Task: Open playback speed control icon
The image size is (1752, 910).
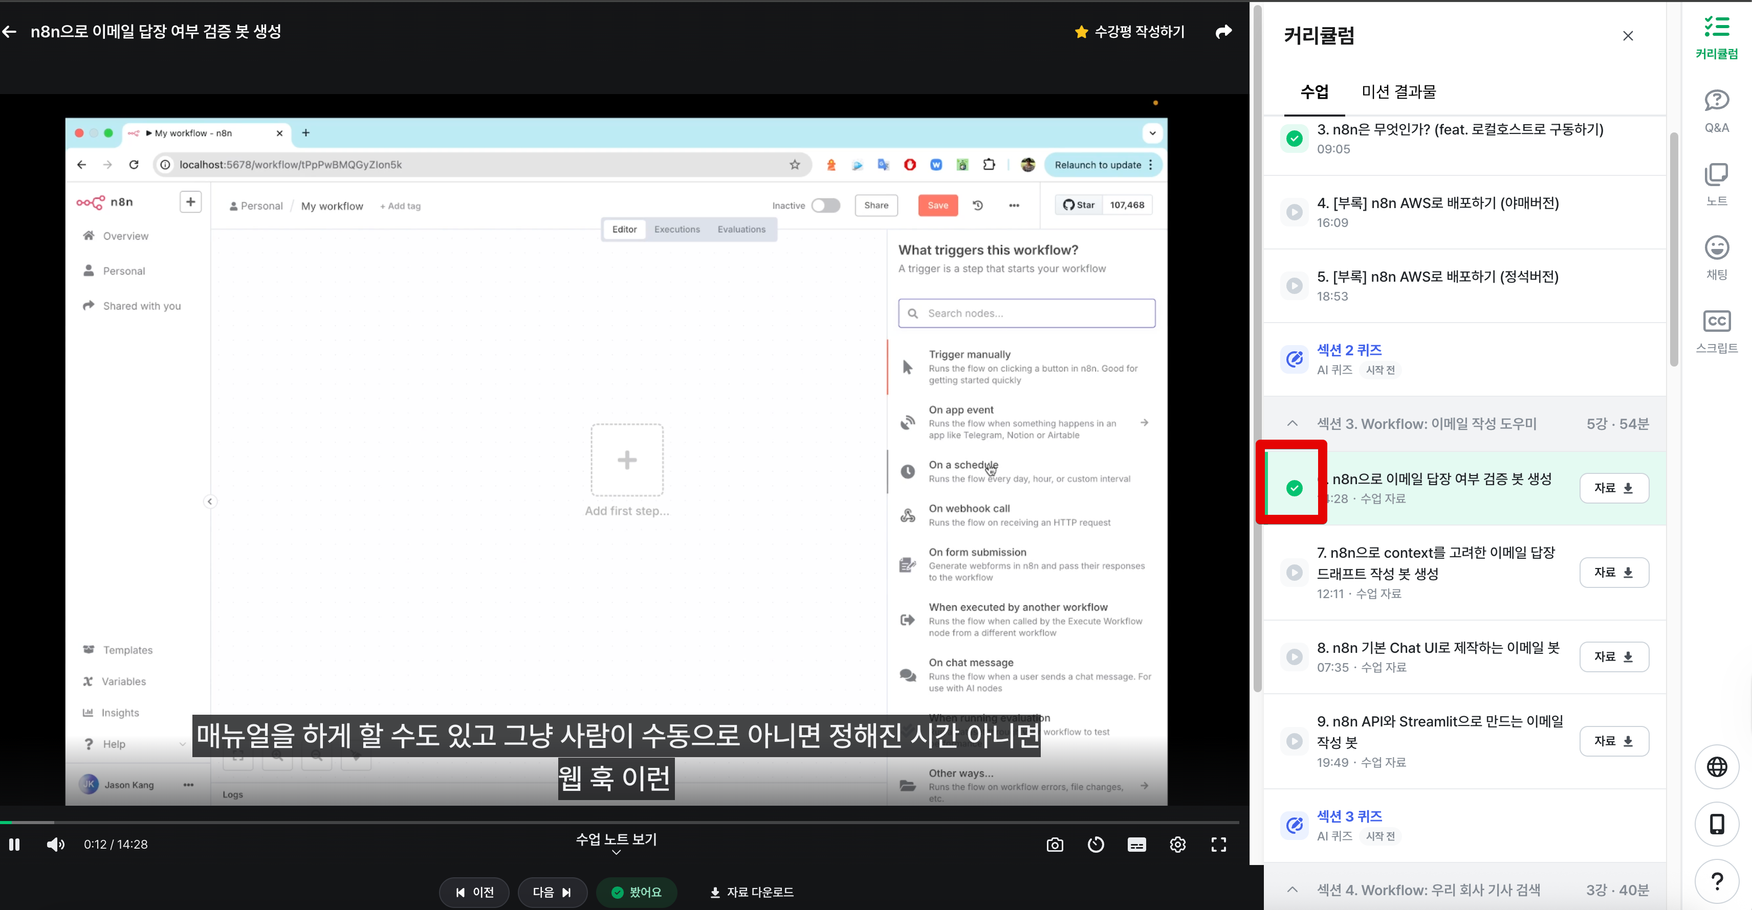Action: point(1096,844)
